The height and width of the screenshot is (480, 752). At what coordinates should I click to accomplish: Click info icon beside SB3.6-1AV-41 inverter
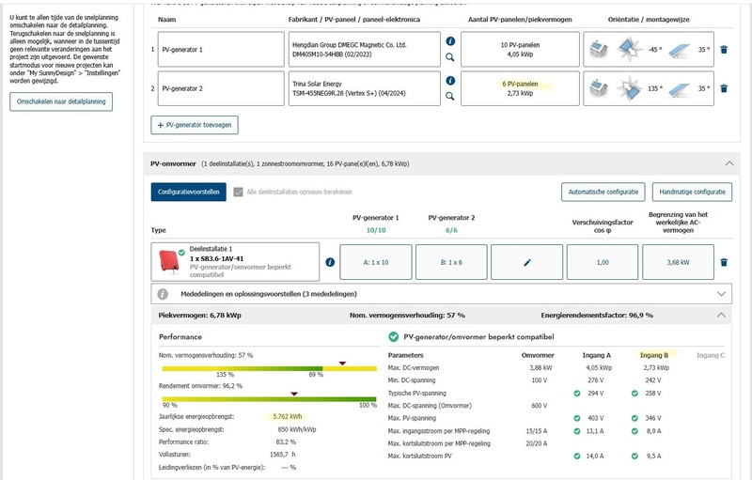(330, 262)
